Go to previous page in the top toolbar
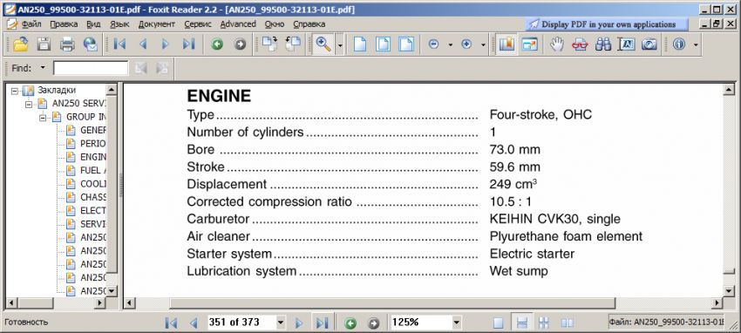 click(143, 44)
